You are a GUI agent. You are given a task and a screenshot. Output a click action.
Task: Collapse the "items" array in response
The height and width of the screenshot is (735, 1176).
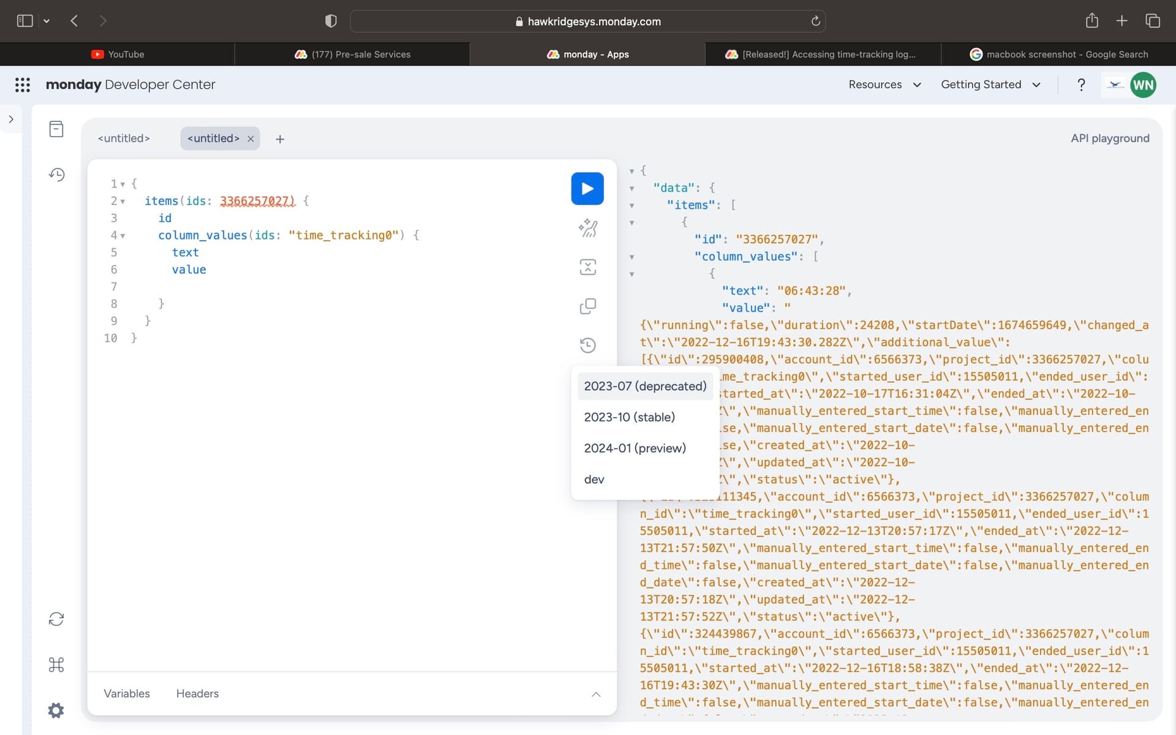point(631,206)
